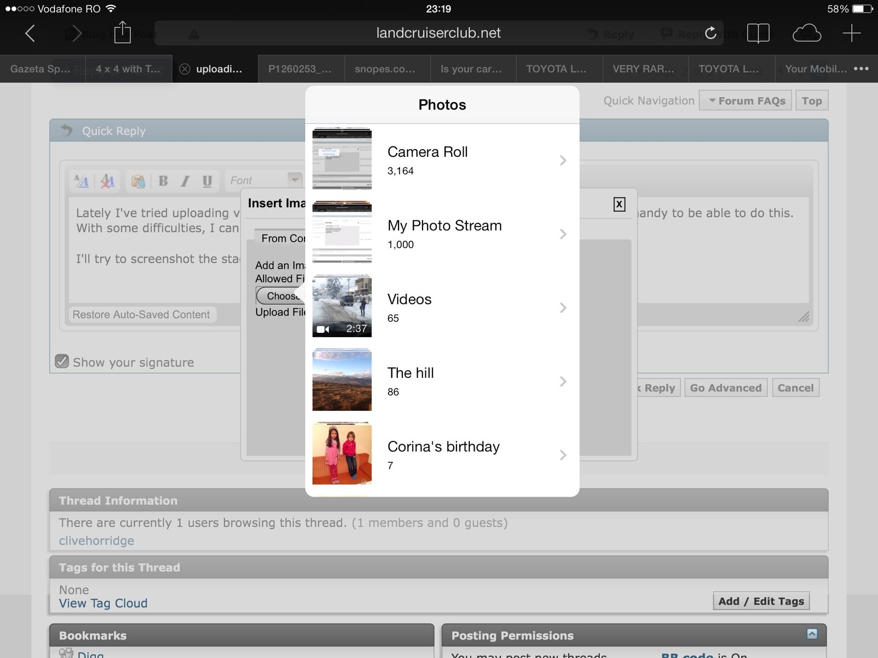Open Corina's birthday album chevron

563,455
